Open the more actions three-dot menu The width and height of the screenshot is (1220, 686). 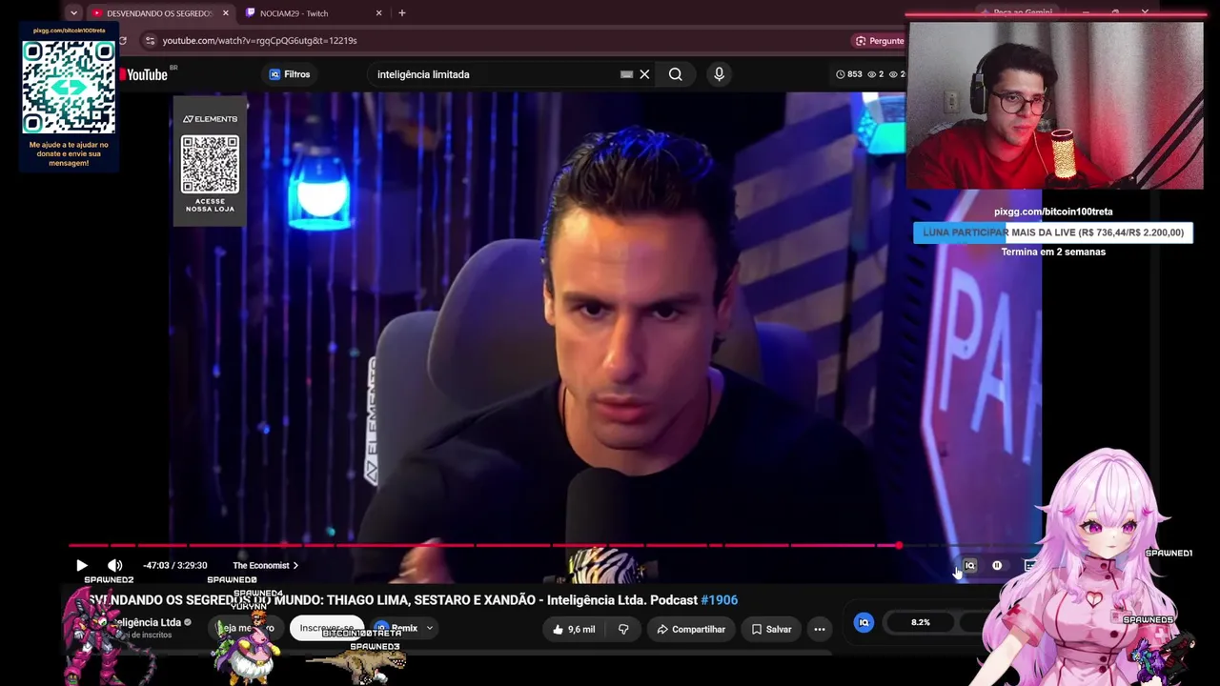point(820,629)
